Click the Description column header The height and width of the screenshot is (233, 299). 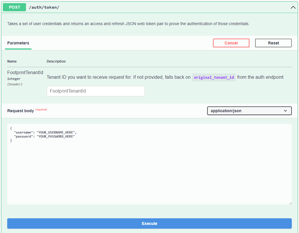[x=56, y=61]
